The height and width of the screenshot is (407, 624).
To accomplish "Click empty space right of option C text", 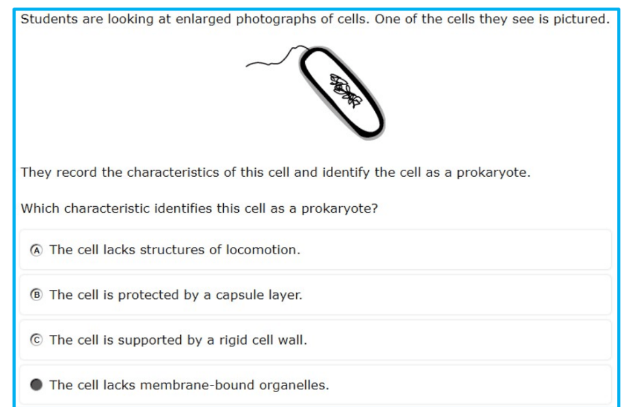I will coord(457,340).
